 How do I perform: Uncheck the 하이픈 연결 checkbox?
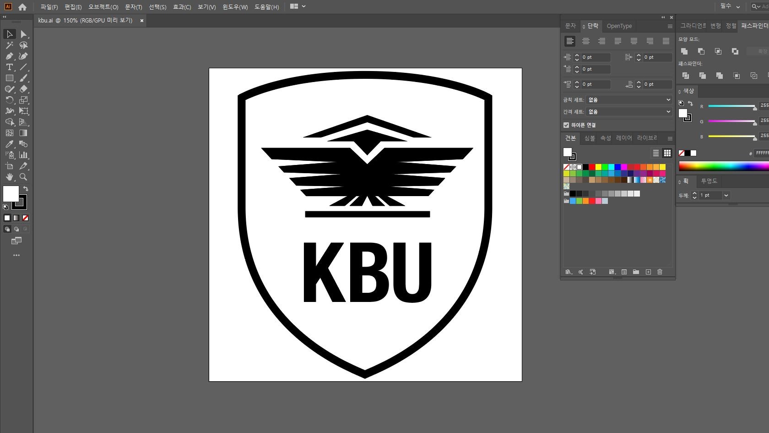tap(566, 125)
